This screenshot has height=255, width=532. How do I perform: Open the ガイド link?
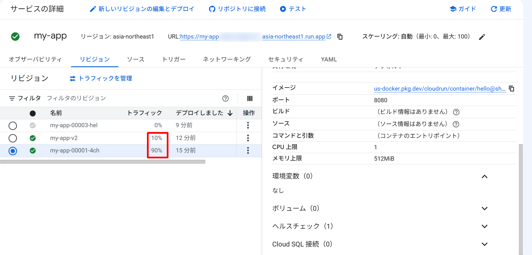click(463, 9)
